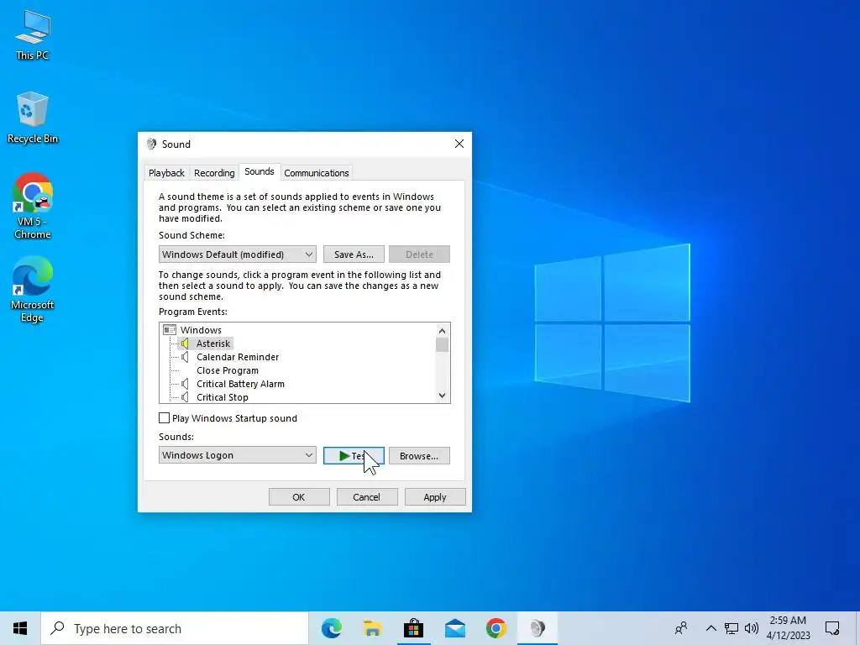
Task: Enable Play Windows Startup sound checkbox
Action: click(164, 418)
